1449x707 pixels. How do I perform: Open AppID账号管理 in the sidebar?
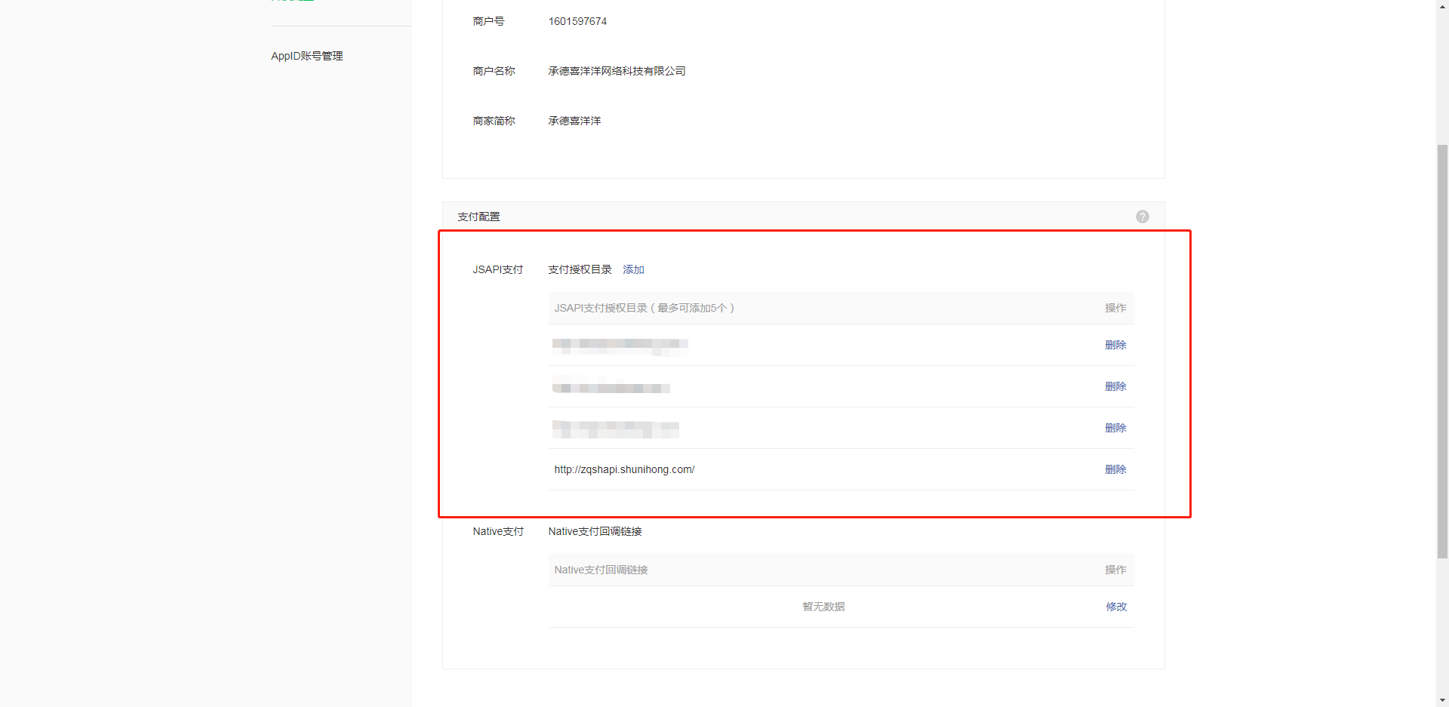pos(306,56)
